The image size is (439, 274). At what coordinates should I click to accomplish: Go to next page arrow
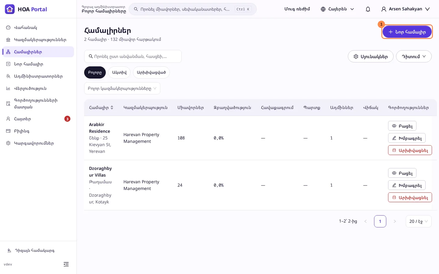395,221
